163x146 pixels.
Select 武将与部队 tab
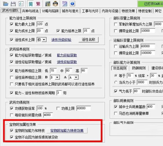coord(11,11)
